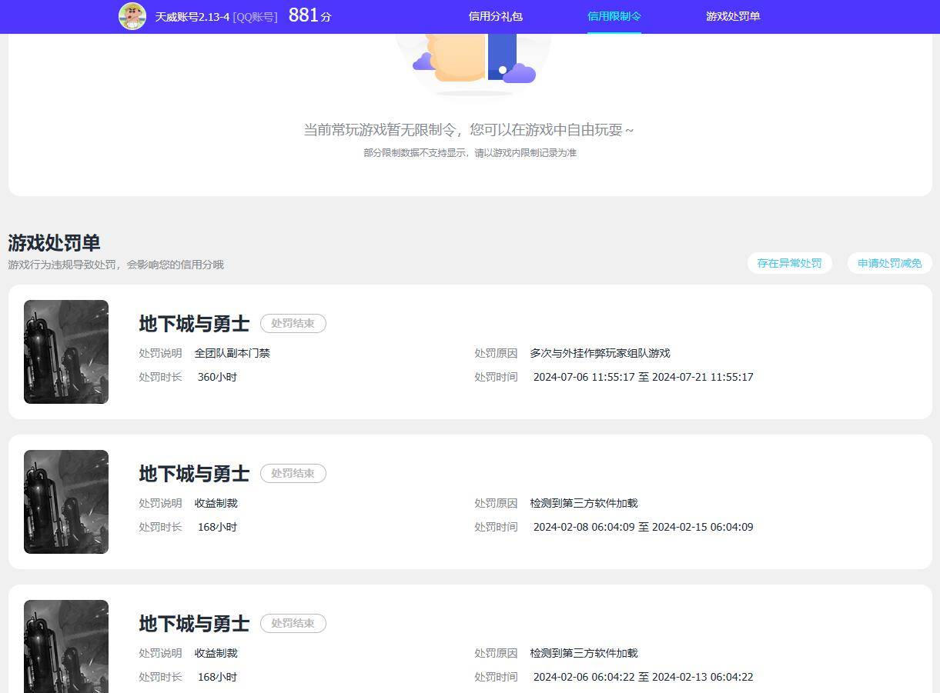Switch to the 游戏处罚单 tab
Viewport: 940px width, 693px height.
731,16
